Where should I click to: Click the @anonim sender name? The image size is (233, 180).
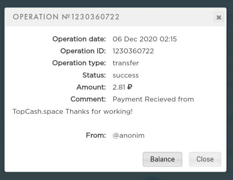(x=128, y=135)
